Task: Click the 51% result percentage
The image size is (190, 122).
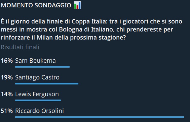Action: coord(7,111)
